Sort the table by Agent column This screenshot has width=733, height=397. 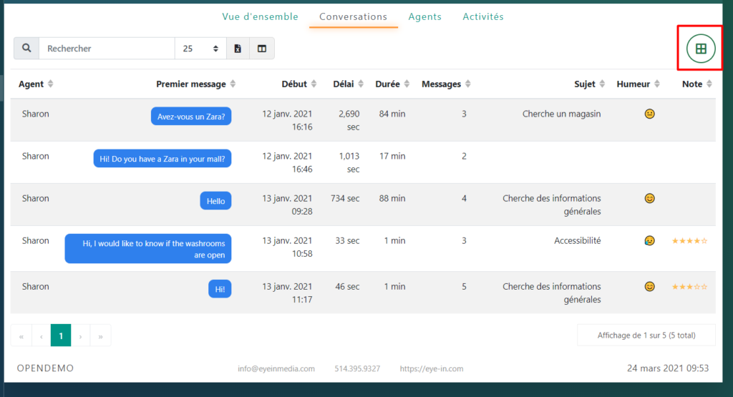(x=36, y=84)
